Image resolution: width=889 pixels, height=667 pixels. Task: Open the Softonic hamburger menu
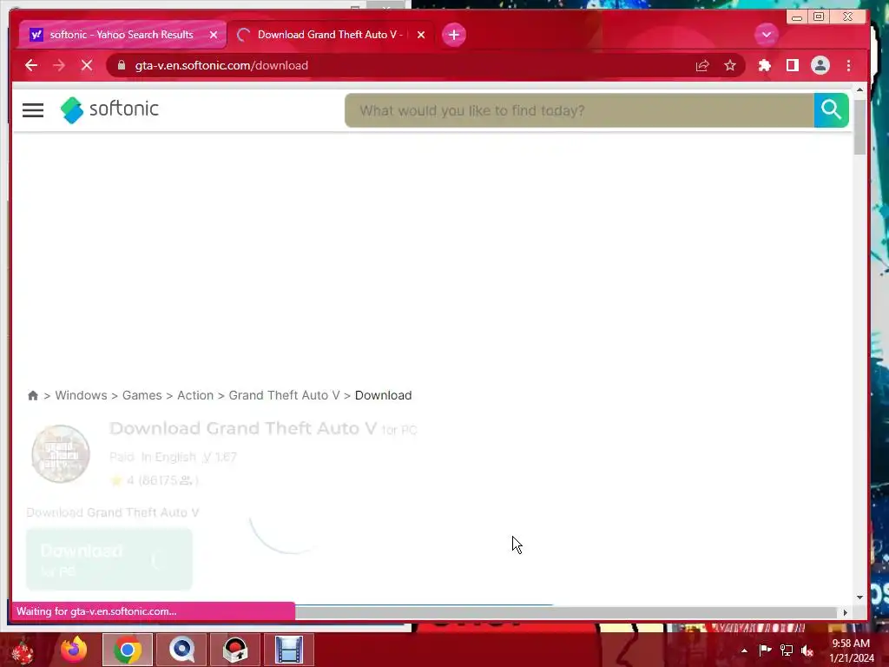tap(33, 110)
